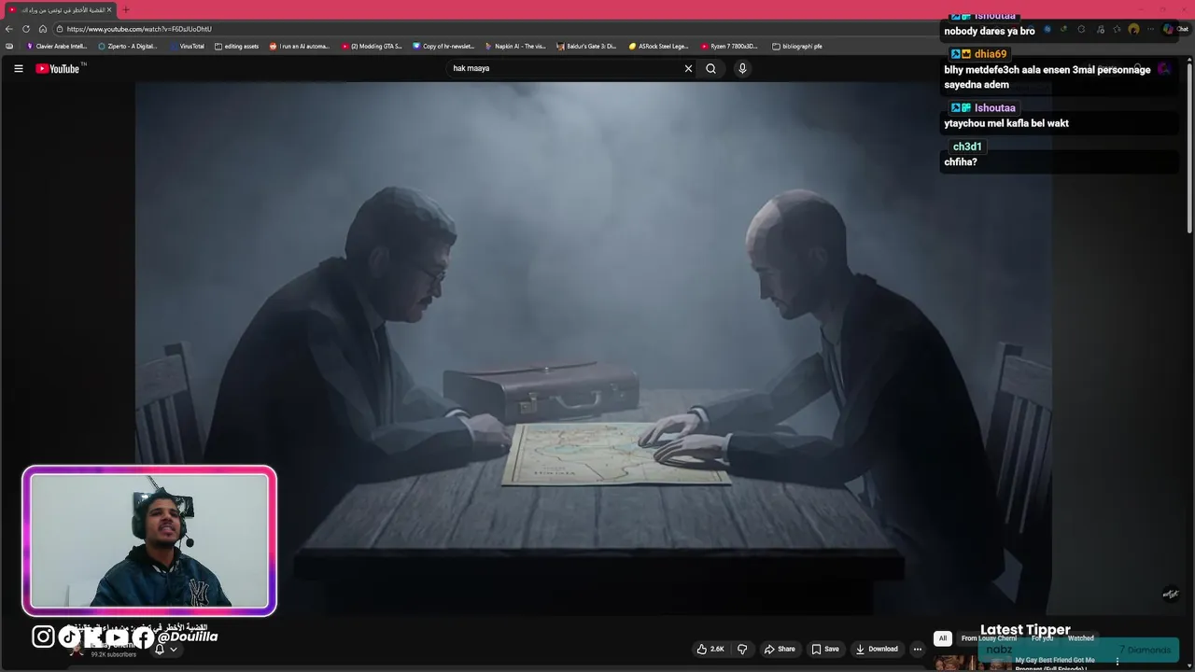Image resolution: width=1195 pixels, height=672 pixels.
Task: Open the YouTube guide hamburger menu
Action: click(18, 68)
